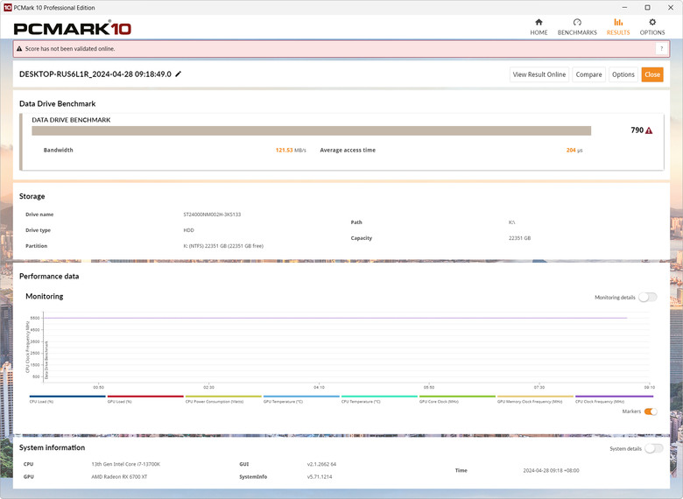The image size is (683, 499).
Task: Select the CPU Load (%) legend swatch
Action: click(67, 397)
